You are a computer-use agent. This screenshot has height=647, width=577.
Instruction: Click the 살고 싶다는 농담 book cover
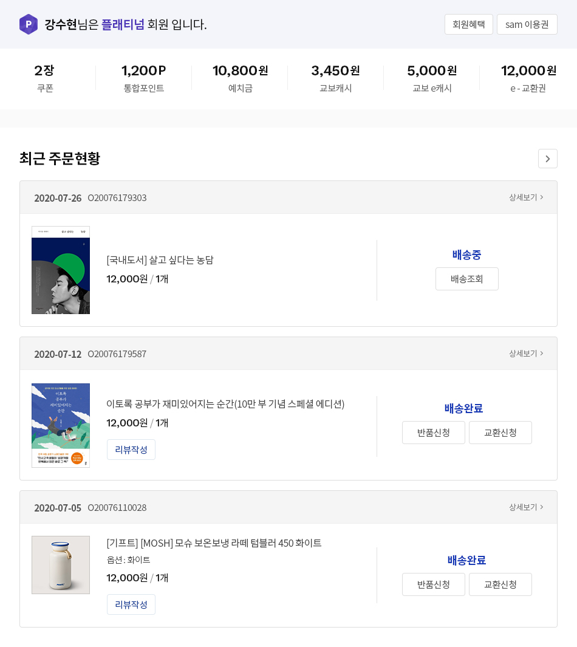61,270
